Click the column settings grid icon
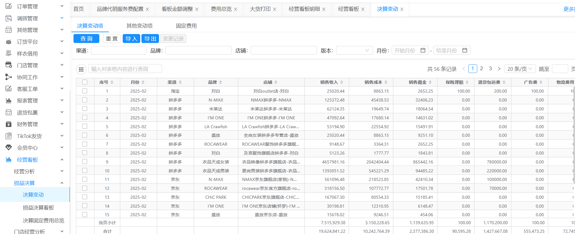This screenshot has width=575, height=234. point(81,69)
